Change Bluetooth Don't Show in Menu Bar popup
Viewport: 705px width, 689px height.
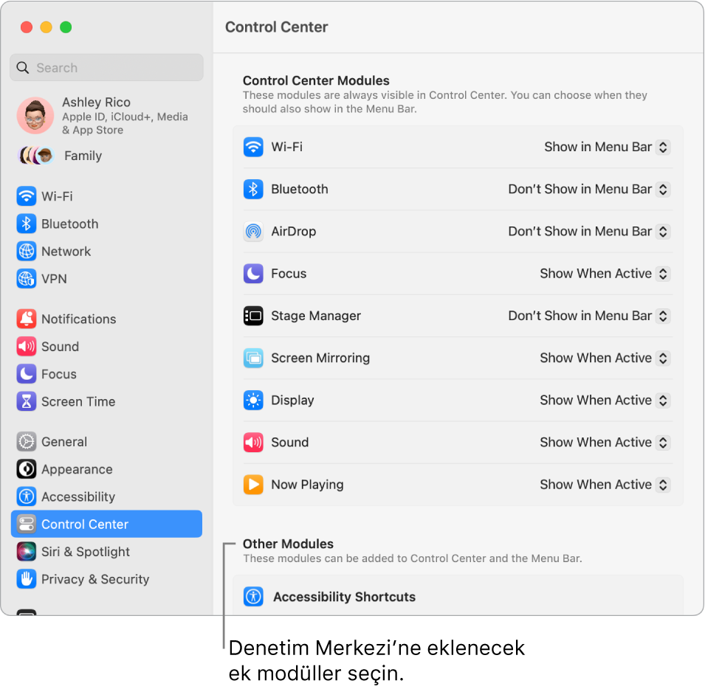coord(588,189)
